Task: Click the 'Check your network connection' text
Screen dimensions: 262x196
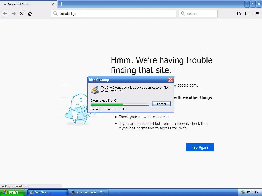Action: (145, 117)
